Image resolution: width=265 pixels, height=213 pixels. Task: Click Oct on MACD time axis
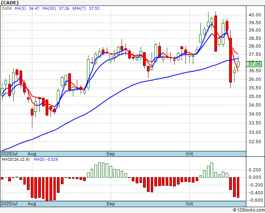tap(189, 204)
